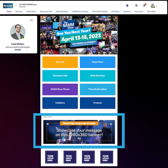Click the NAMM logo in the header
Viewport: 168px width, 168px height.
8,6
